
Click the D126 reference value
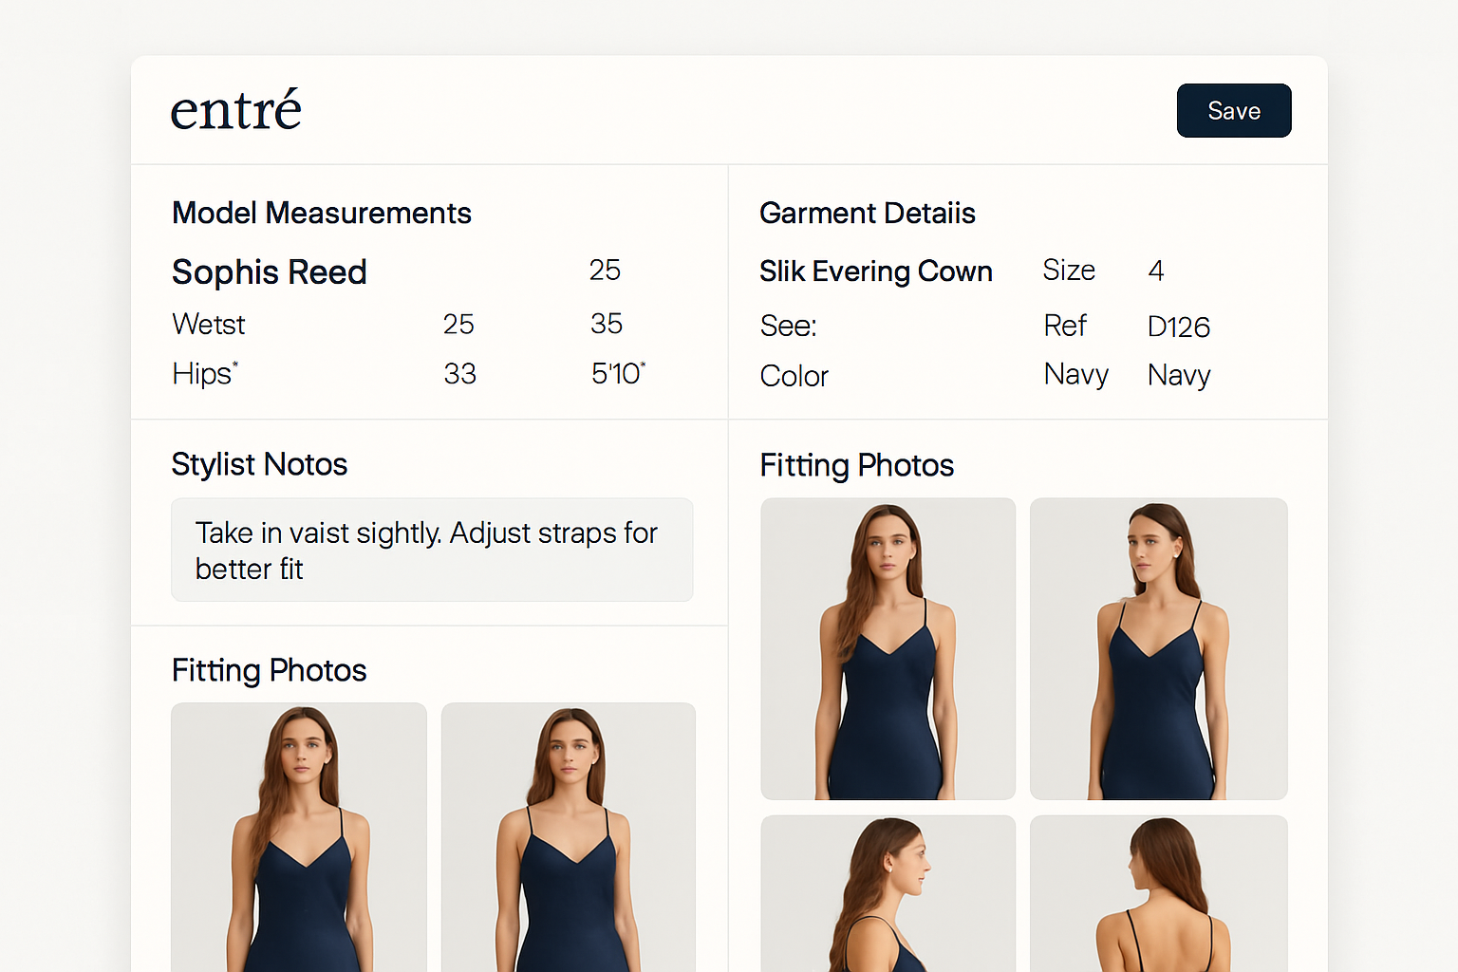[1178, 327]
